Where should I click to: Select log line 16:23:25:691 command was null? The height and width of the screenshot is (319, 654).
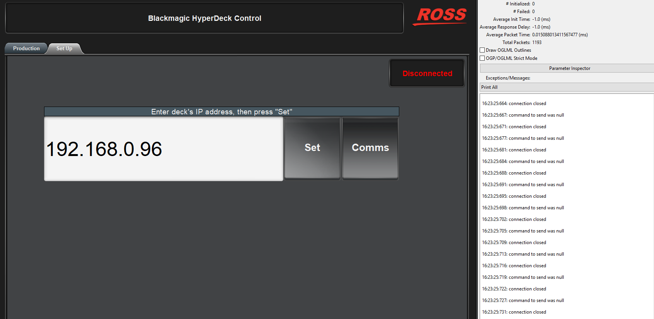coord(523,185)
